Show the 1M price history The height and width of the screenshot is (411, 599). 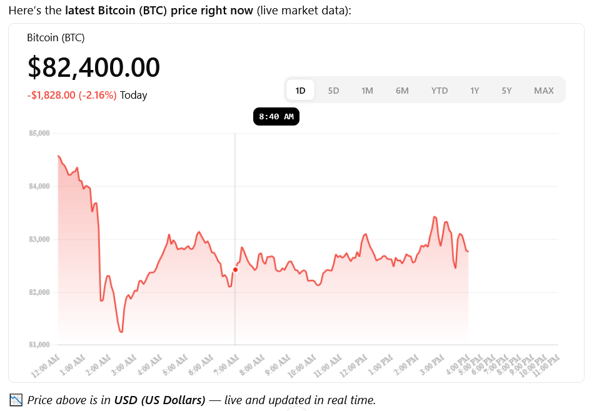coord(367,91)
